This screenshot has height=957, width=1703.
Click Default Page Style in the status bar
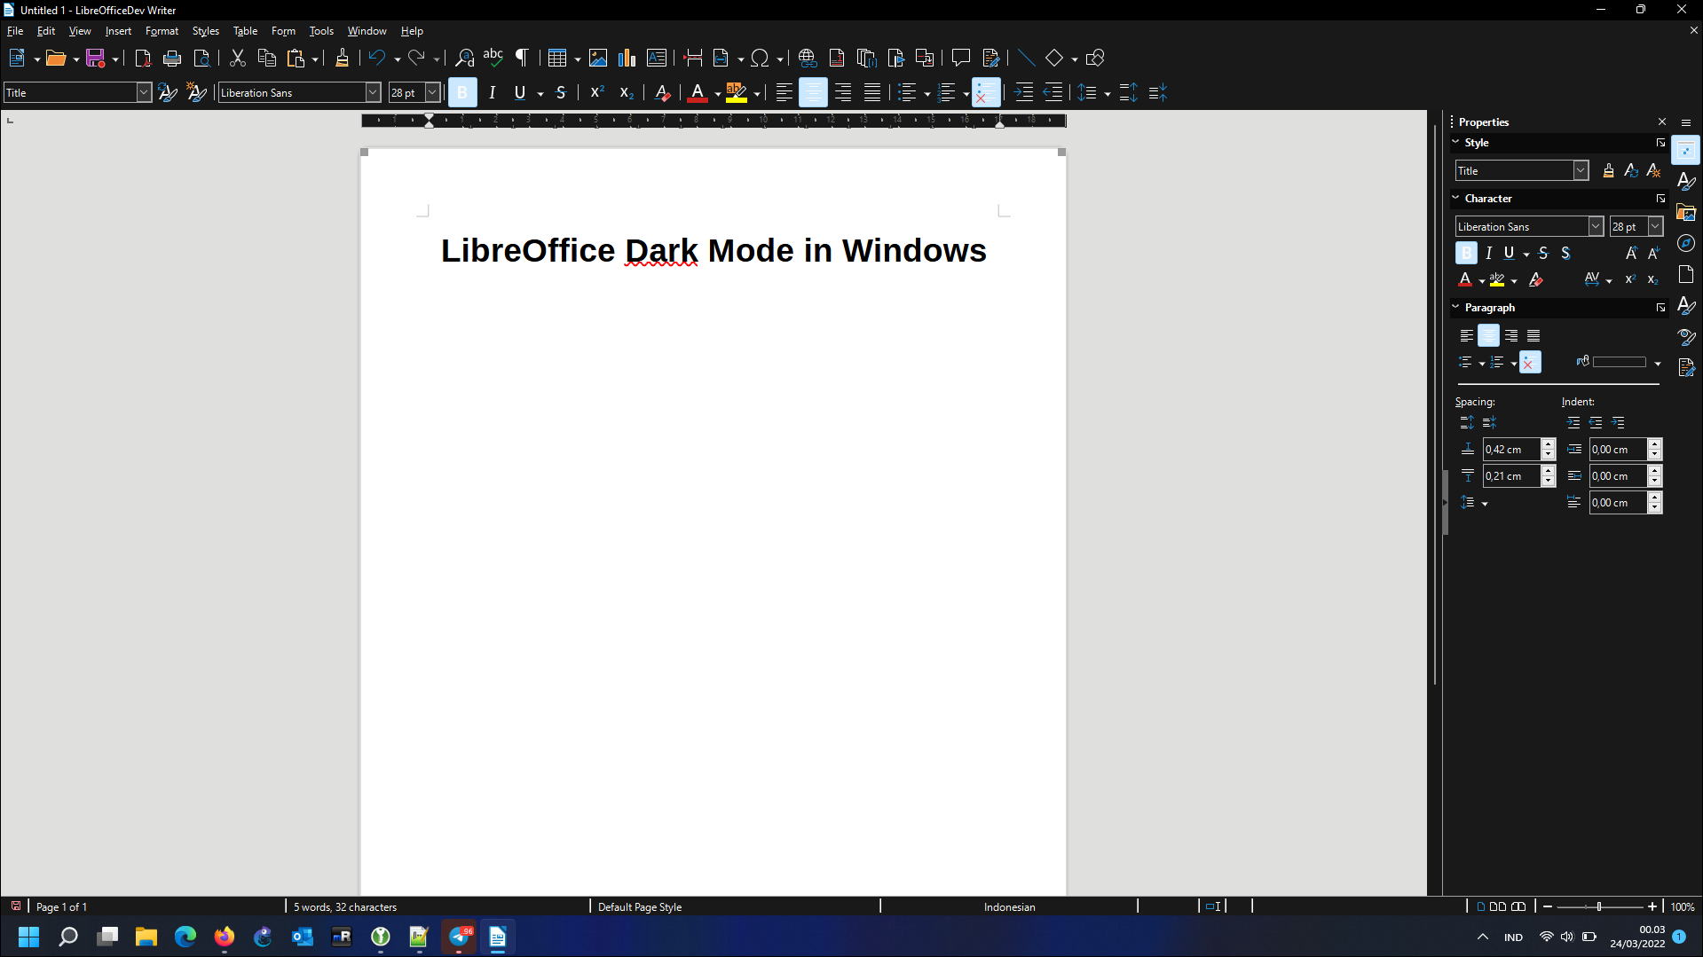click(639, 906)
